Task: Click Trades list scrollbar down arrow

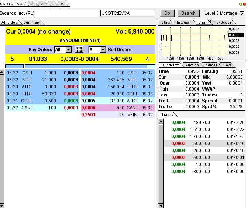Action: pos(161,206)
